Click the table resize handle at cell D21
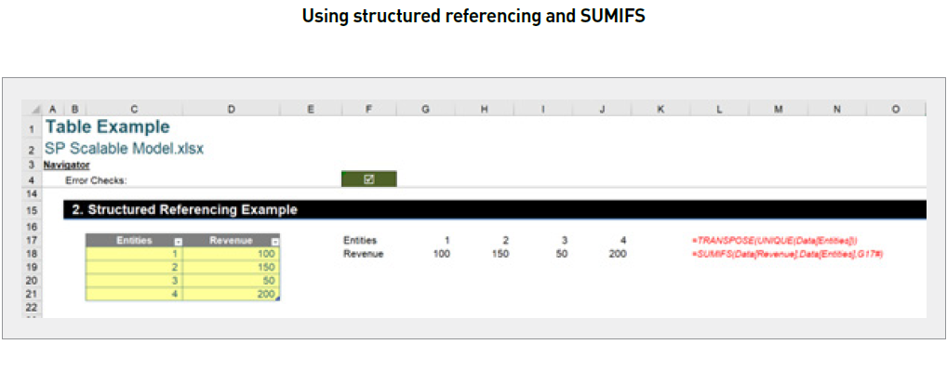 coord(277,298)
